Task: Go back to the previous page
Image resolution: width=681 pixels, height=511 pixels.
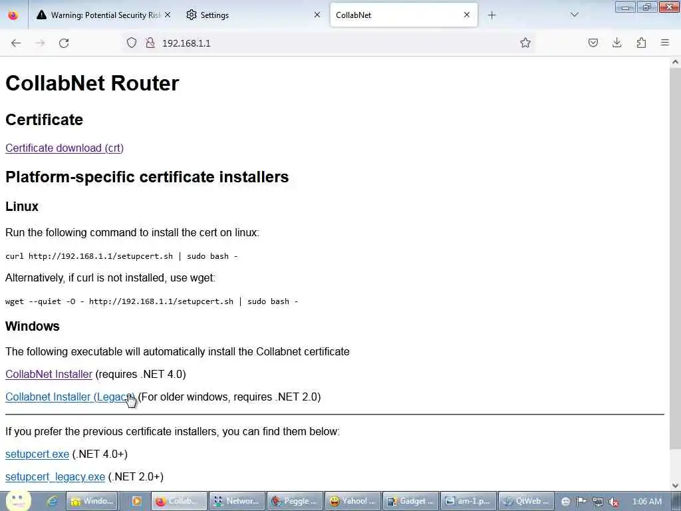Action: click(16, 43)
